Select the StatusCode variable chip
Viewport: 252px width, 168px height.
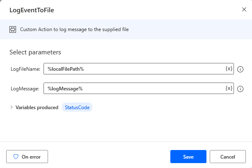[x=77, y=108]
